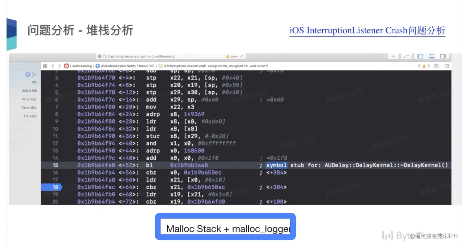The image size is (466, 246).
Task: Toggle the right inspector panel
Action: (x=443, y=56)
